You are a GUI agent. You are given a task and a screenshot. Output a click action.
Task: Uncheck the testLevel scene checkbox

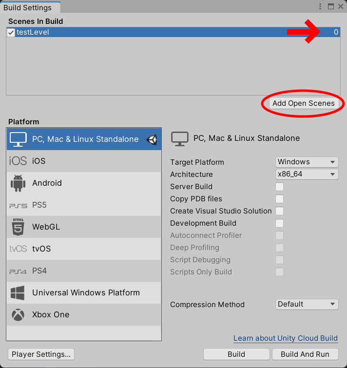(11, 32)
